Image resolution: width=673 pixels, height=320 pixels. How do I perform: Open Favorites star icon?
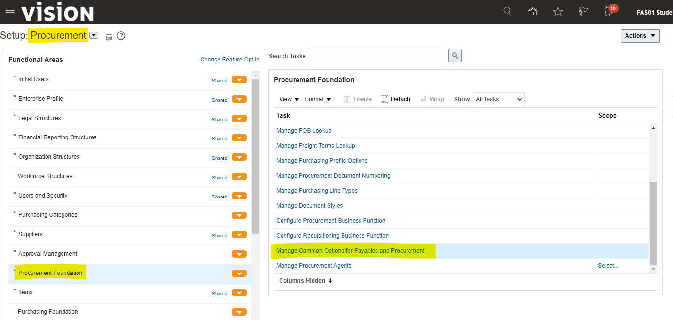point(558,12)
